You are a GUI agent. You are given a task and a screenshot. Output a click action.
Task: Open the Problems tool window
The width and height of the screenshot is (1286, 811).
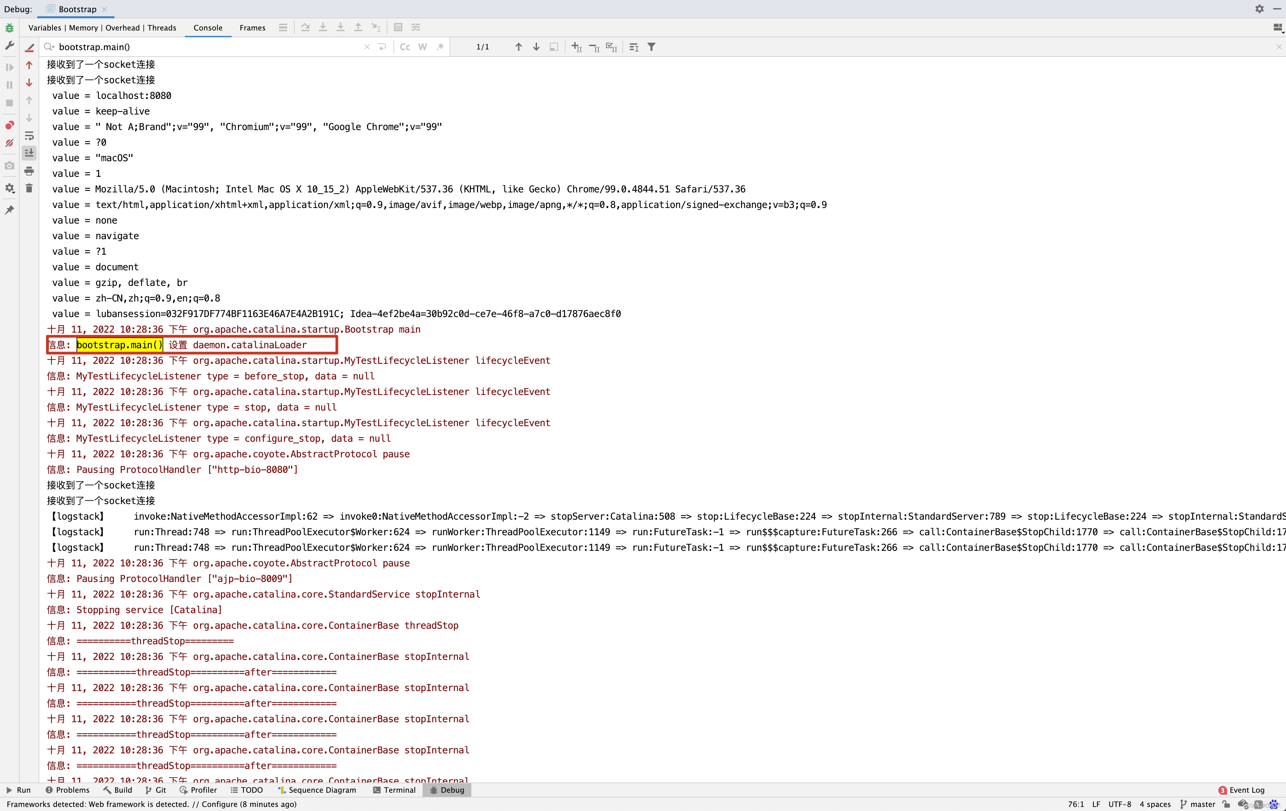67,790
